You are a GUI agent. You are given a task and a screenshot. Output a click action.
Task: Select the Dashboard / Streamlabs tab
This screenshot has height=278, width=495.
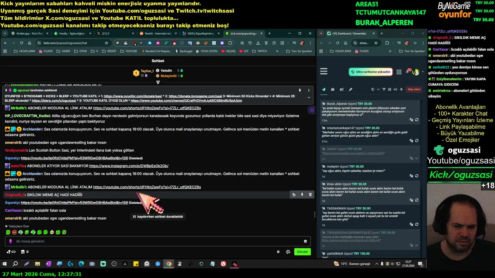(x=350, y=34)
